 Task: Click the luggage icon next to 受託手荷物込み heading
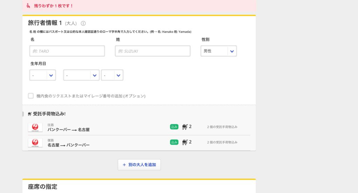tap(30, 114)
